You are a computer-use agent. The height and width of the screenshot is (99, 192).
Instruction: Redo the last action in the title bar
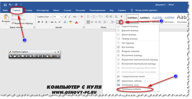pyautogui.click(x=16, y=5)
